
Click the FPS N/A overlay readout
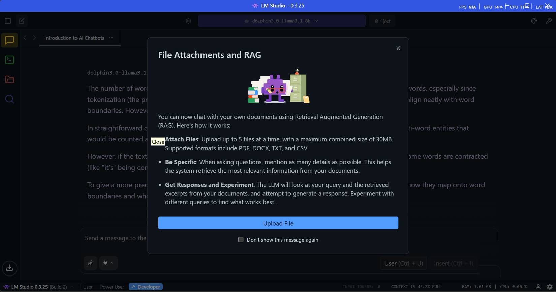click(x=467, y=7)
